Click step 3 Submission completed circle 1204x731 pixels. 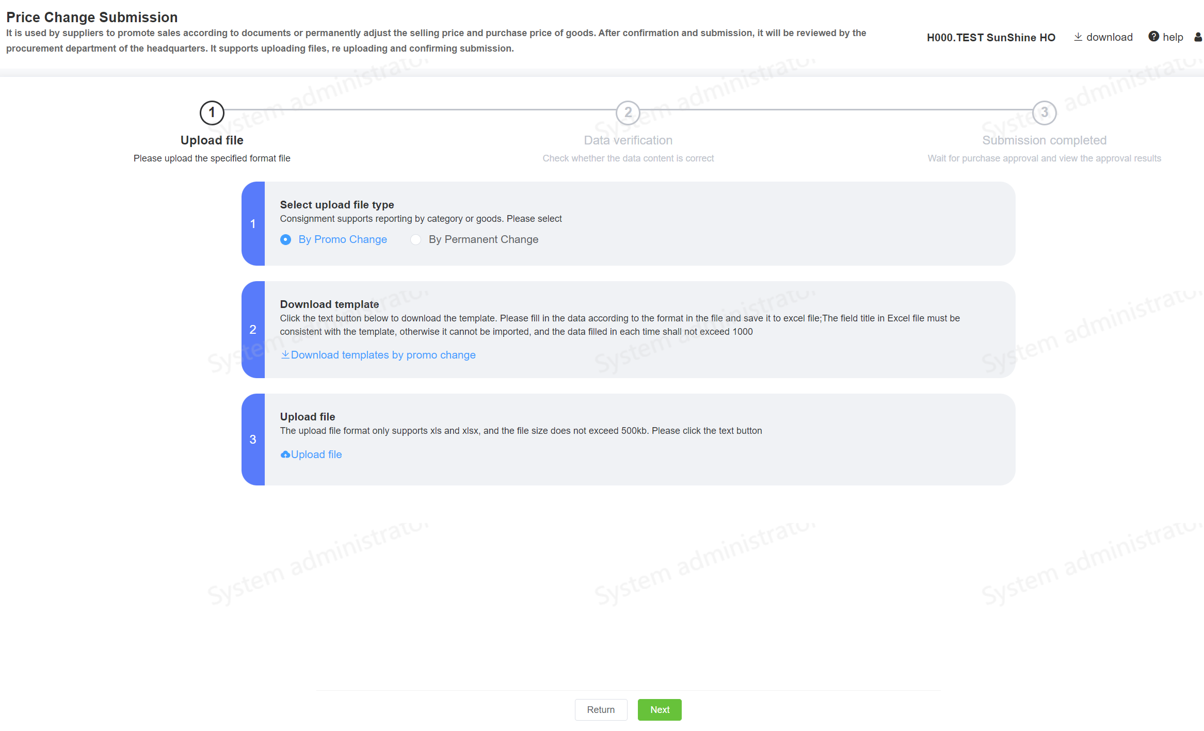pos(1044,112)
